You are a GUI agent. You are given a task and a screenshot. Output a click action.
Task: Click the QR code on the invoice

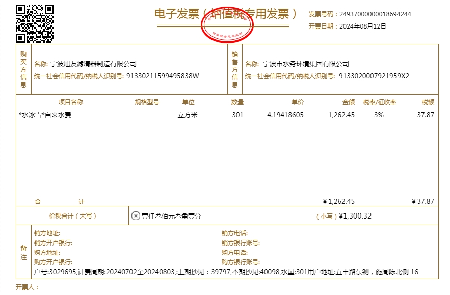pos(35,23)
